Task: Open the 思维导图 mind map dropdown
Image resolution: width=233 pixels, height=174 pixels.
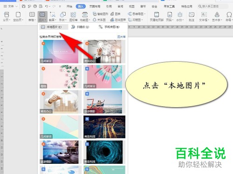Action: point(137,14)
